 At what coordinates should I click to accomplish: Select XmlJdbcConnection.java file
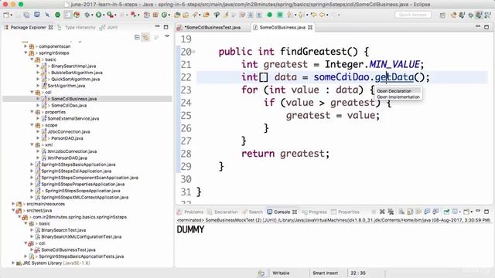pyautogui.click(x=72, y=151)
